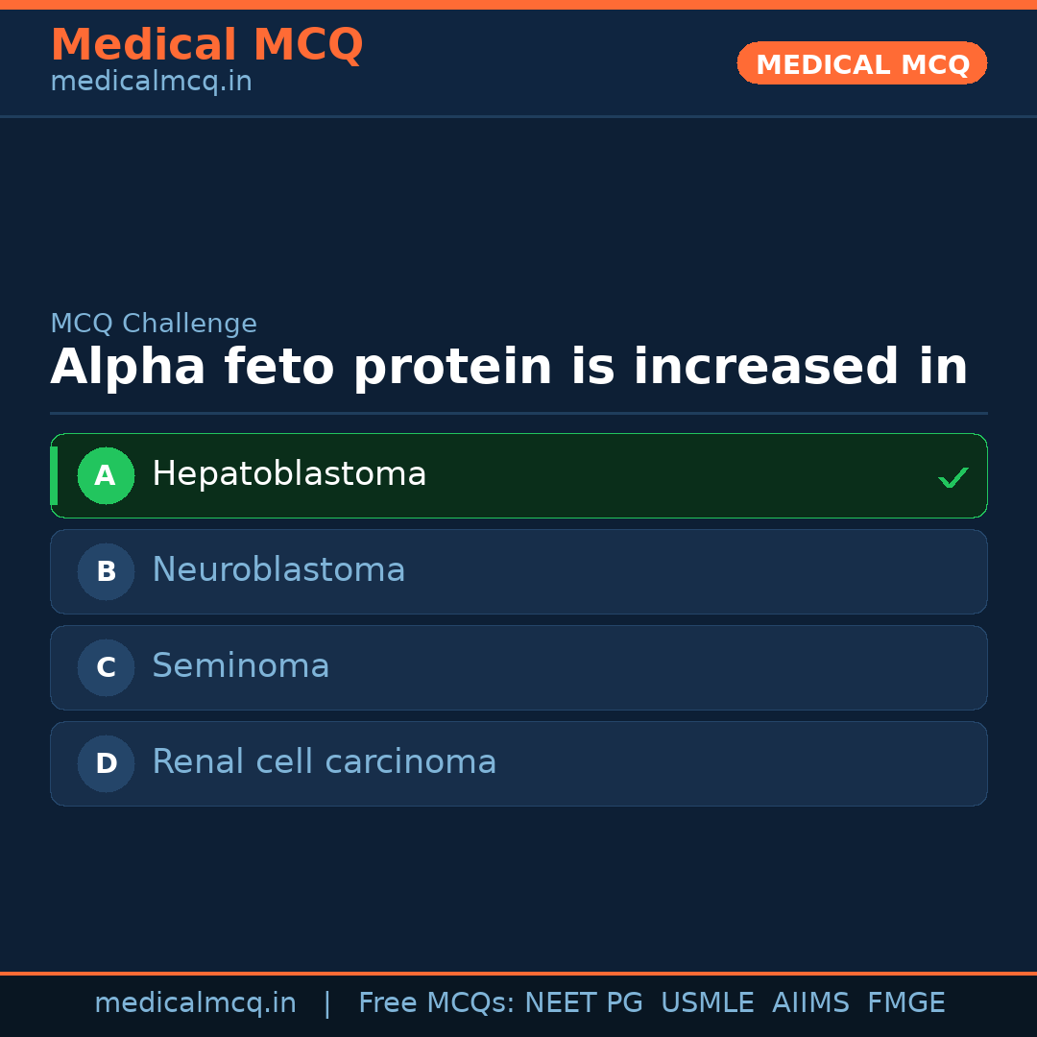Select the Hepatoblastoma answer text

[x=289, y=474]
